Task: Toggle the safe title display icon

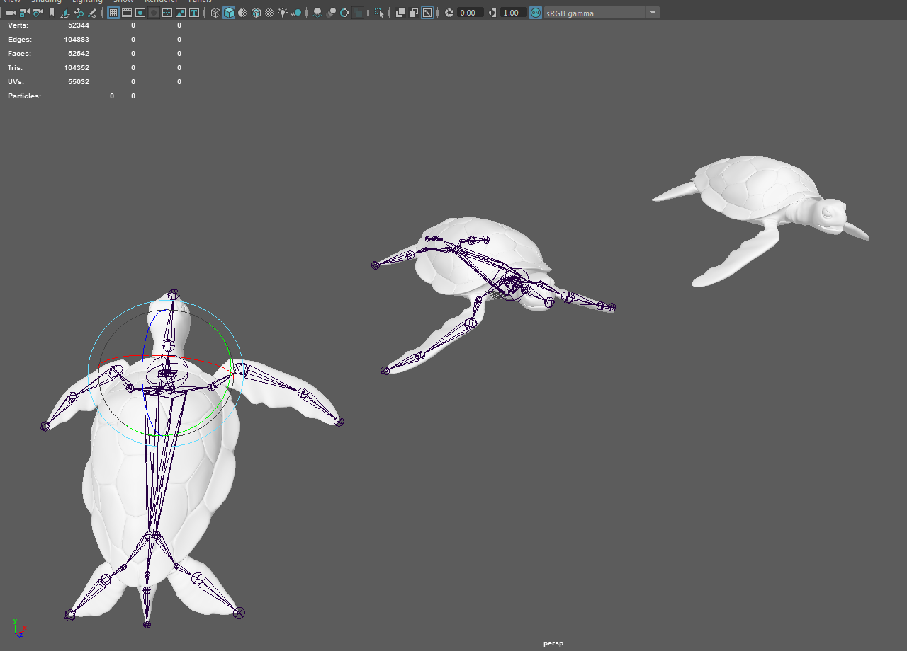Action: (x=194, y=12)
